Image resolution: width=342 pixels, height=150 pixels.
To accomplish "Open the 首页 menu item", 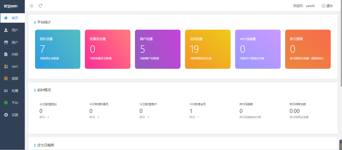I will tap(13, 18).
